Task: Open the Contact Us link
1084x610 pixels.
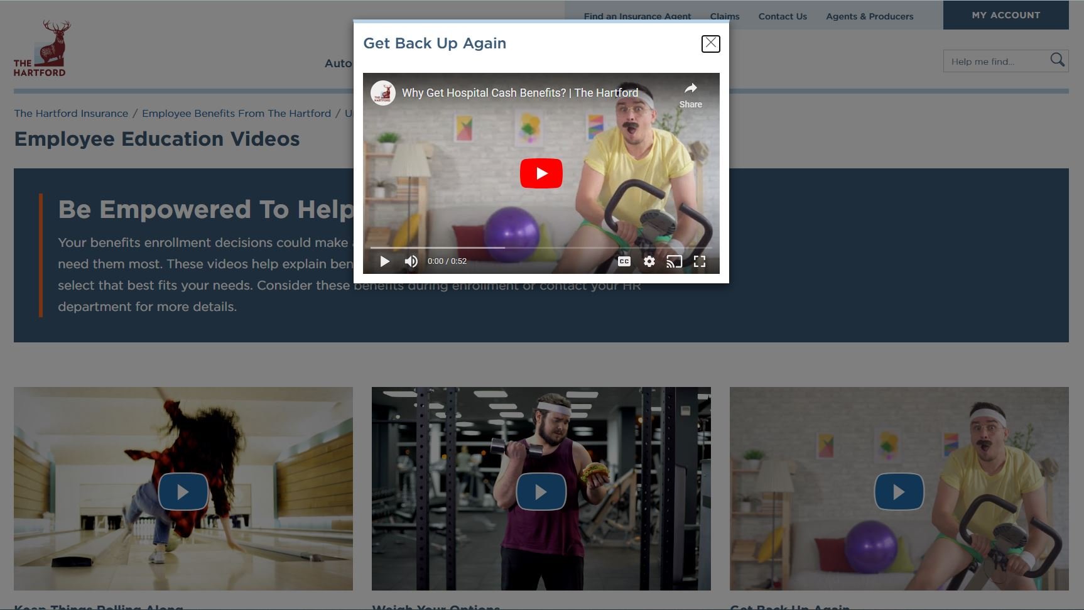Action: click(783, 16)
